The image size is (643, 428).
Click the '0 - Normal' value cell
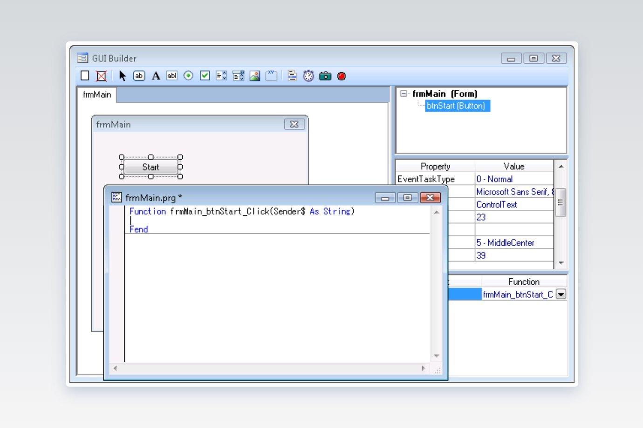[x=514, y=179]
